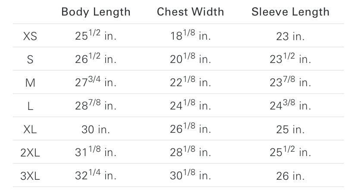Select the L size row label
357x194 pixels.
click(x=30, y=106)
